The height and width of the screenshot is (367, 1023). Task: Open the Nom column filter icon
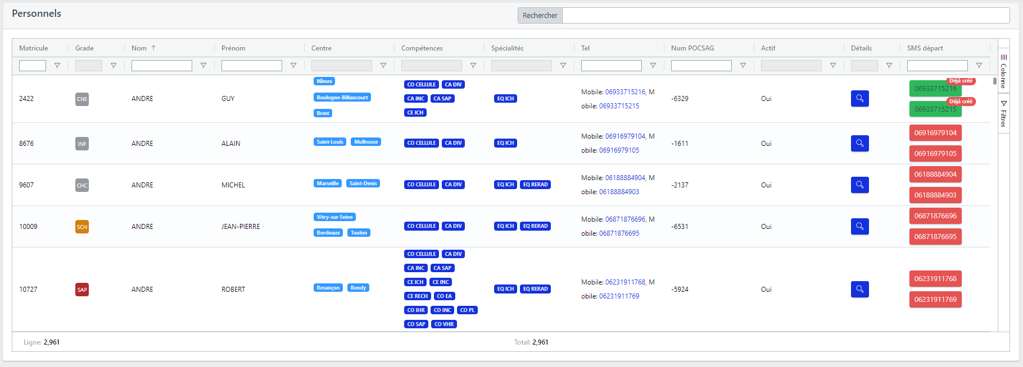203,66
